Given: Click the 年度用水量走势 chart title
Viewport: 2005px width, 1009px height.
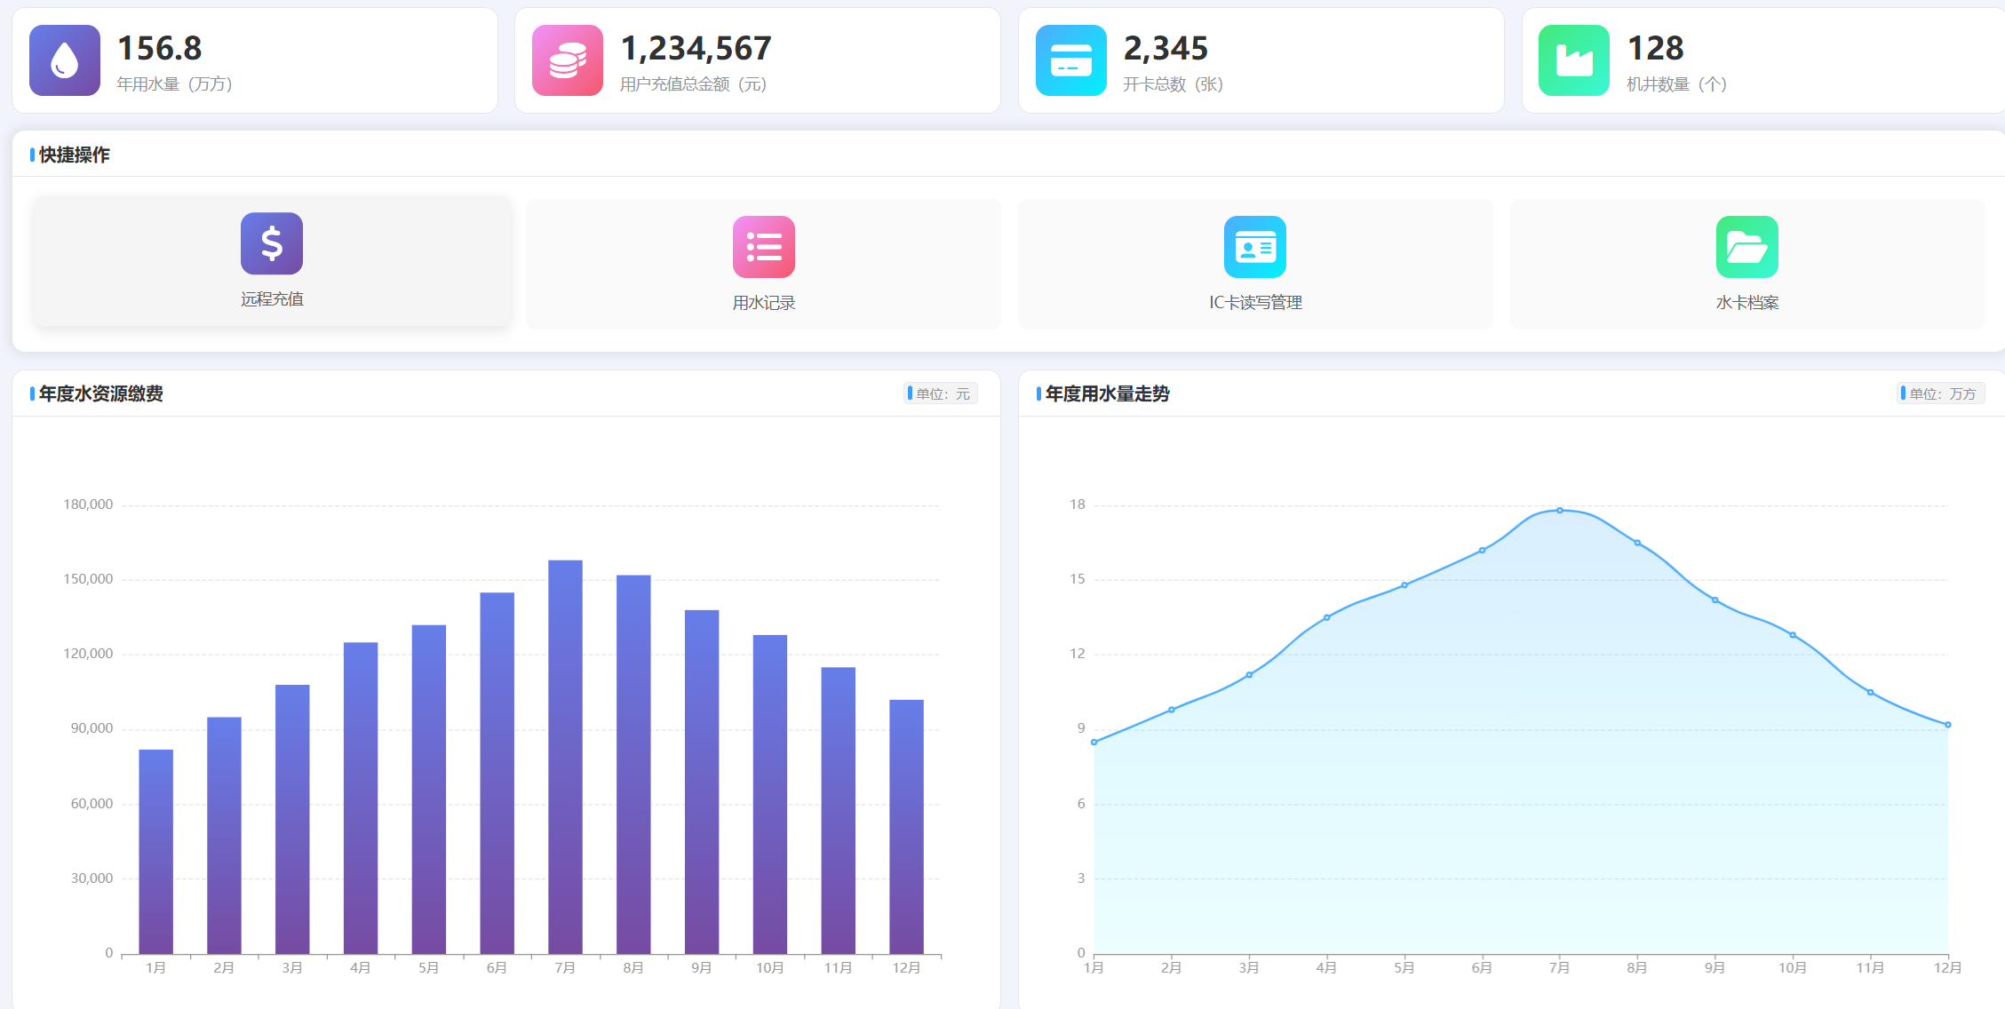Looking at the screenshot, I should (1108, 393).
